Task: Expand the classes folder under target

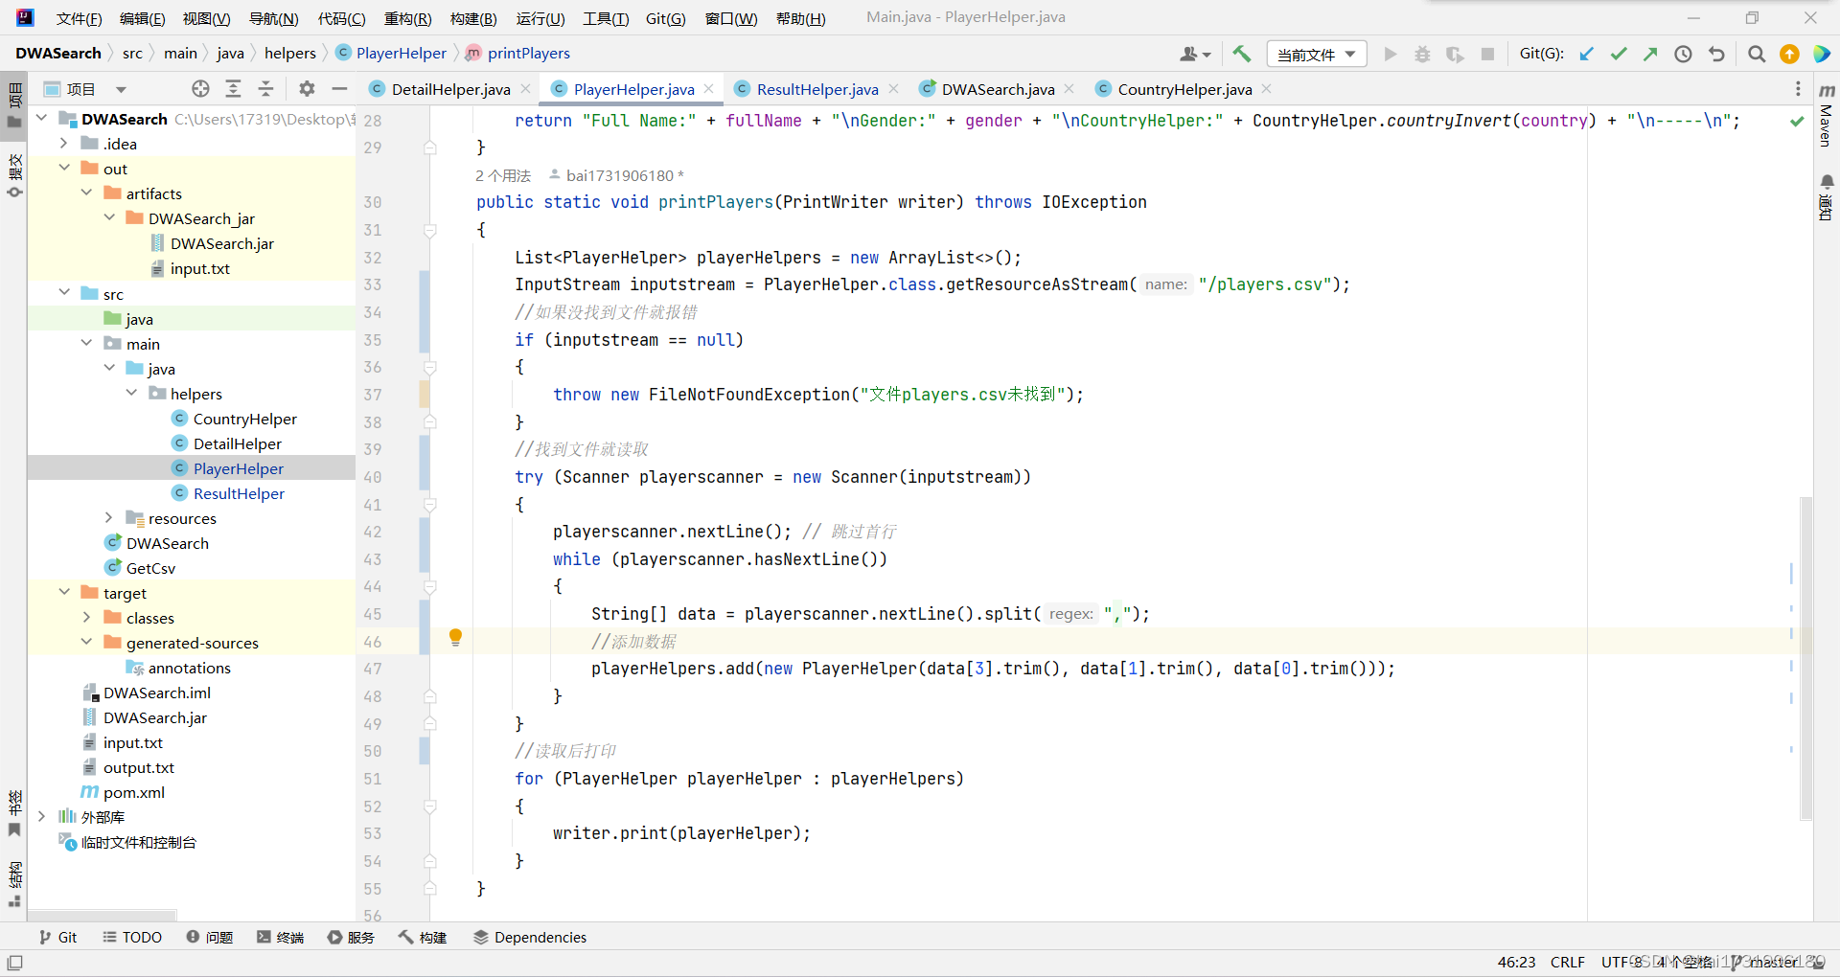Action: [x=86, y=617]
